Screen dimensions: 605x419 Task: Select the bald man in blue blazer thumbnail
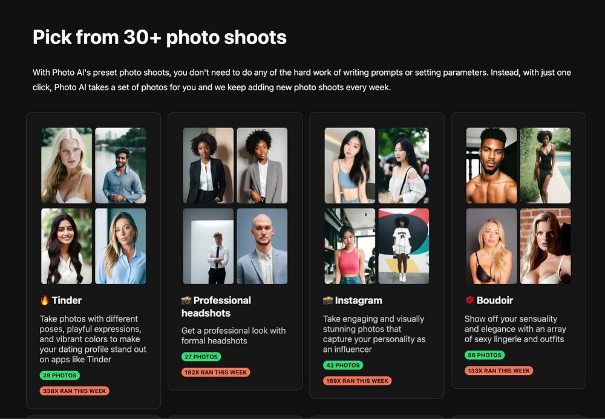point(262,246)
